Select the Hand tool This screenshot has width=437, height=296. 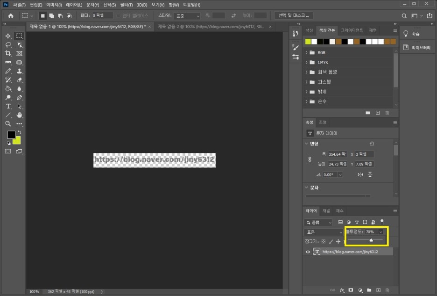coord(19,115)
